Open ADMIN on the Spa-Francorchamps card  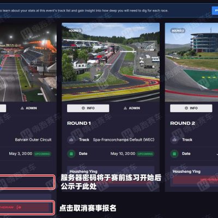coord(132,108)
